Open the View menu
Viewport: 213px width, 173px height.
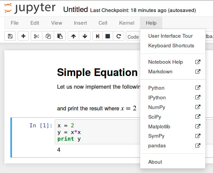click(x=56, y=23)
